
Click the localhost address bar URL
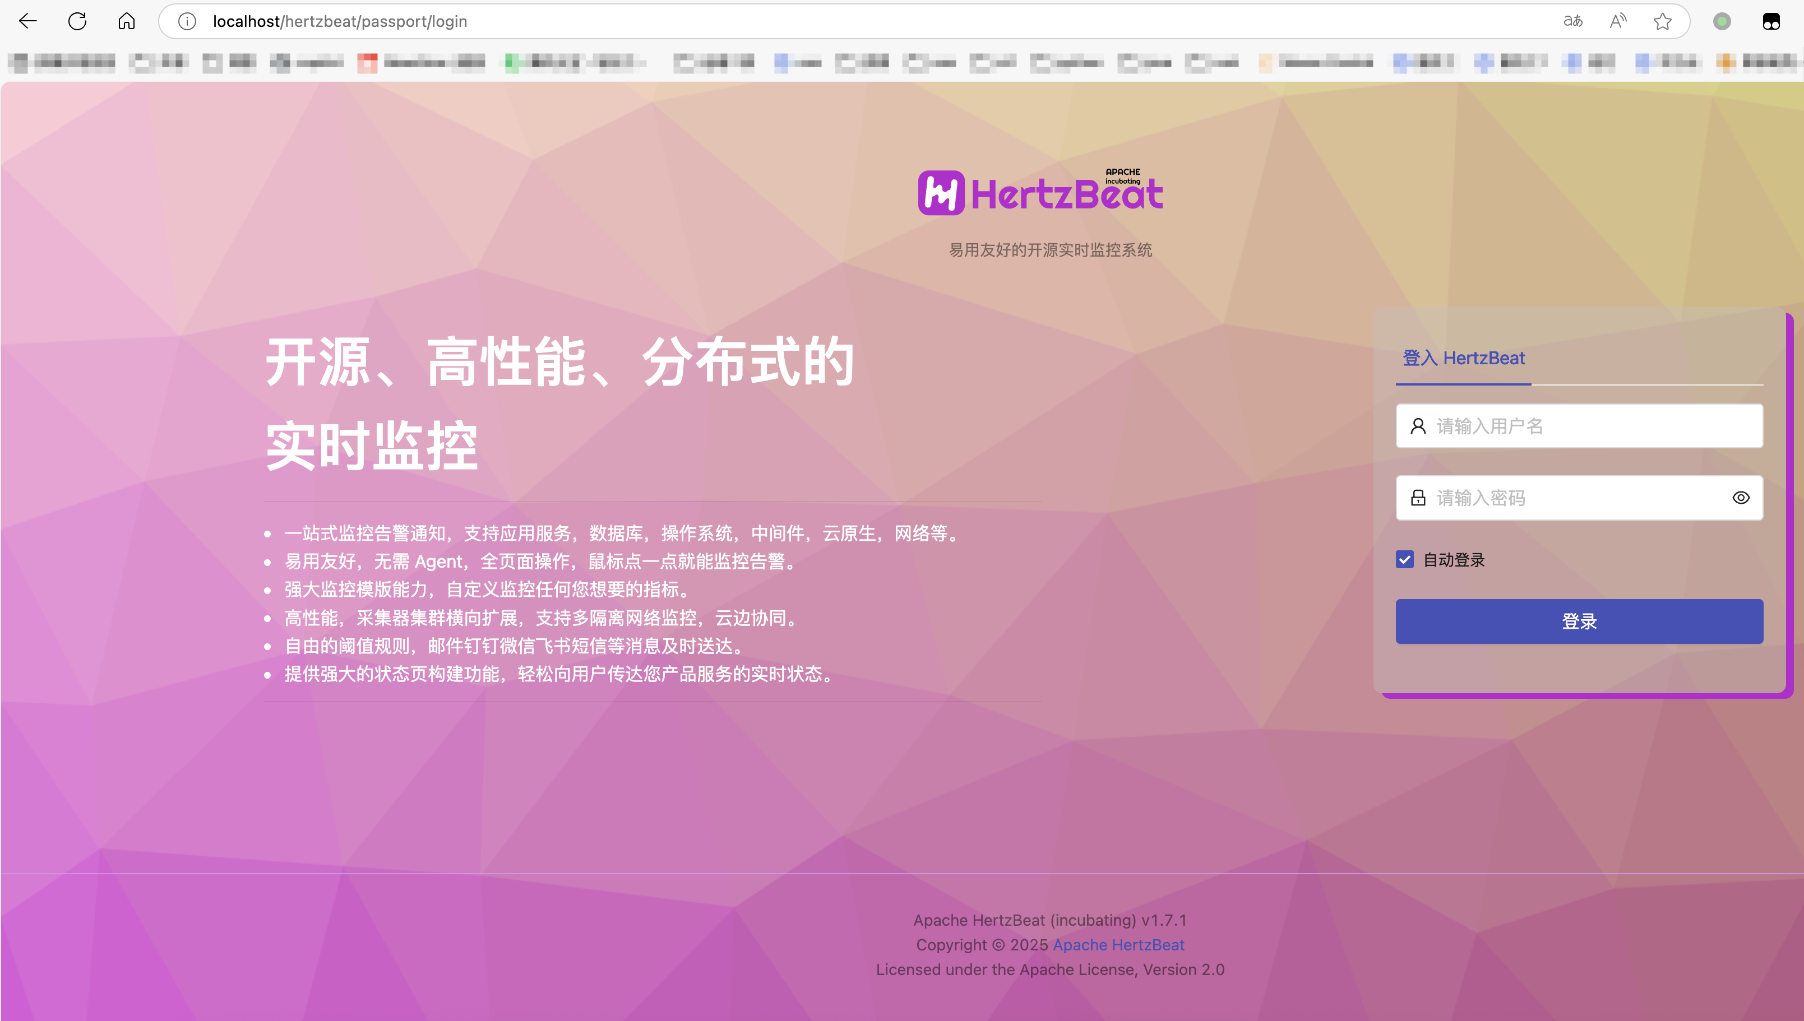tap(340, 21)
